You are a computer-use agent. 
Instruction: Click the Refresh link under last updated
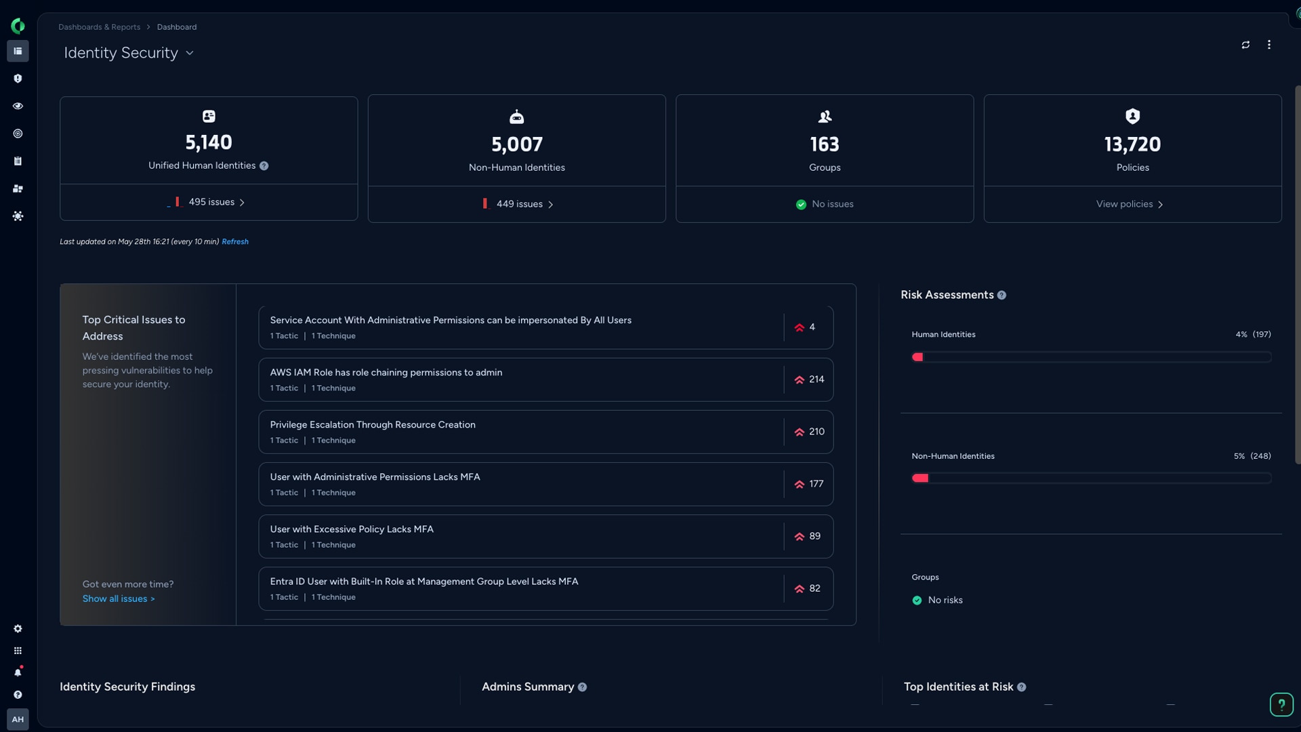[x=235, y=242]
